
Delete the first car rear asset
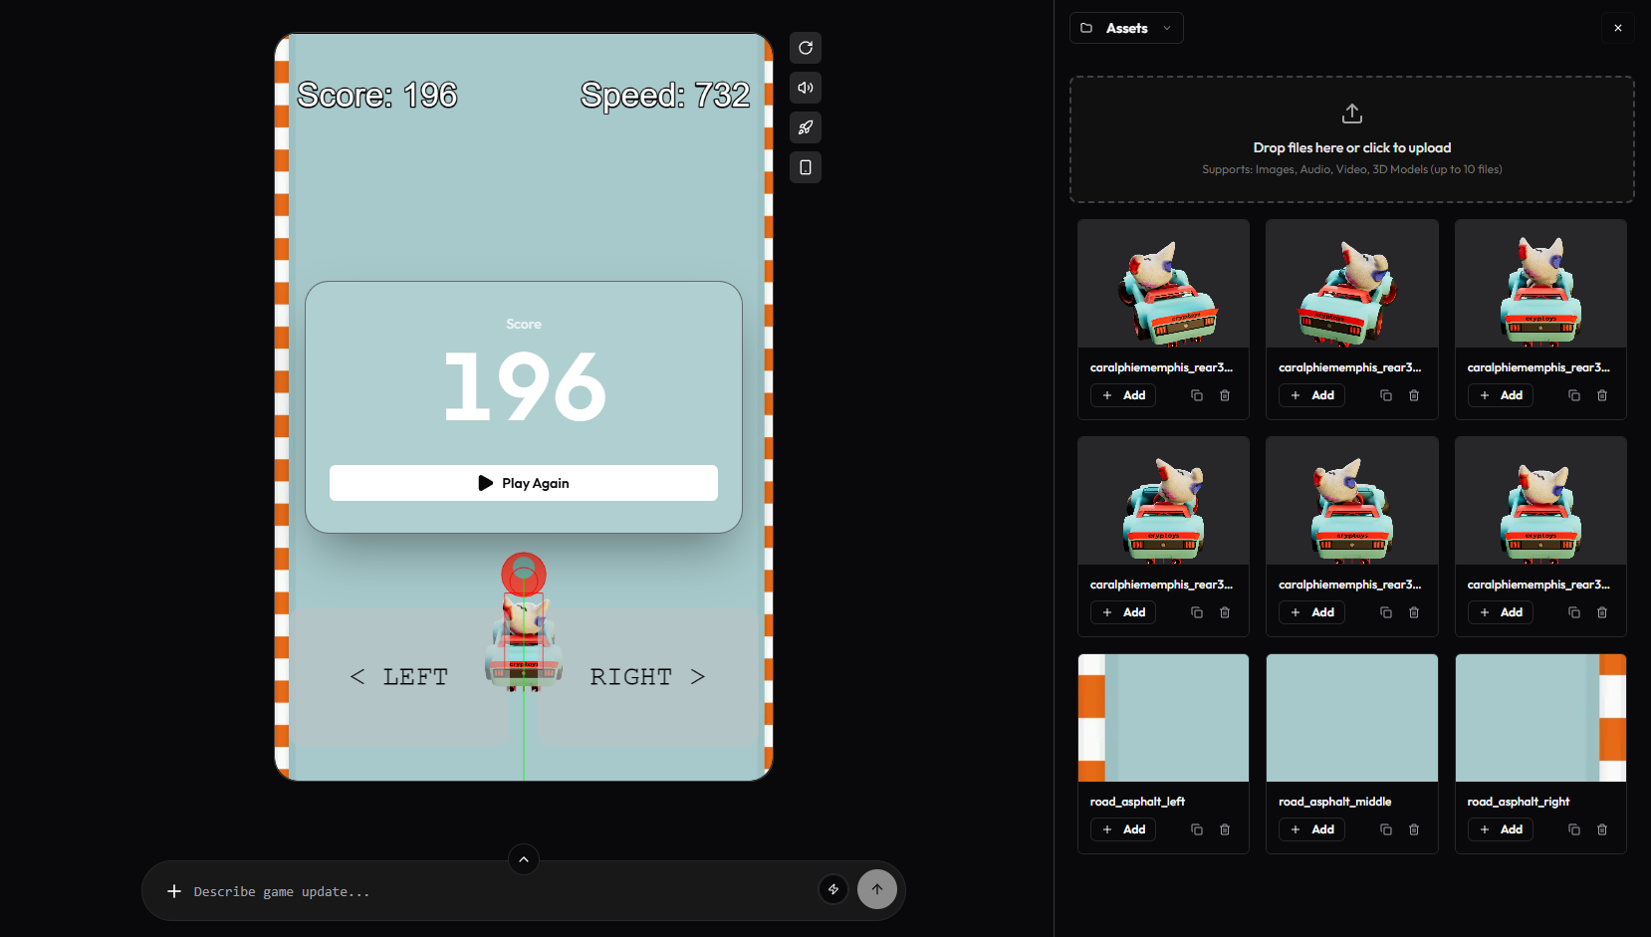(1225, 395)
